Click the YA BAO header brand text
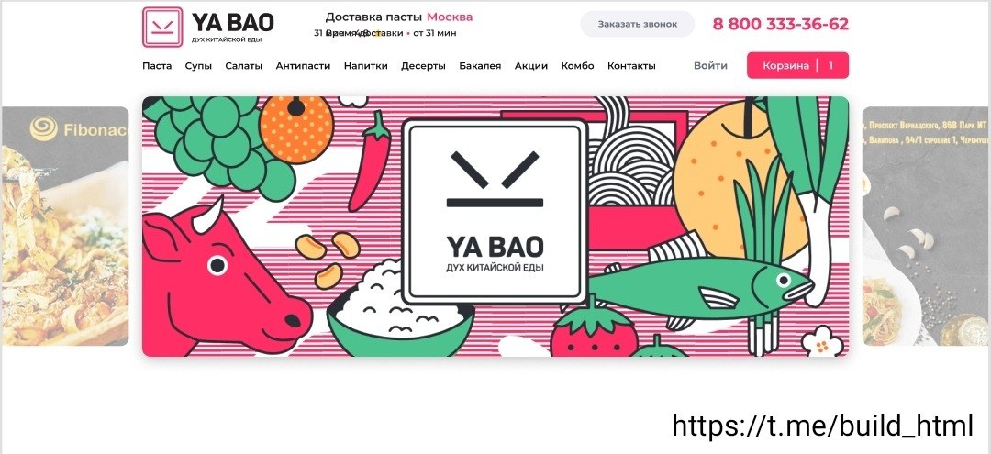991x454 pixels. pyautogui.click(x=232, y=23)
